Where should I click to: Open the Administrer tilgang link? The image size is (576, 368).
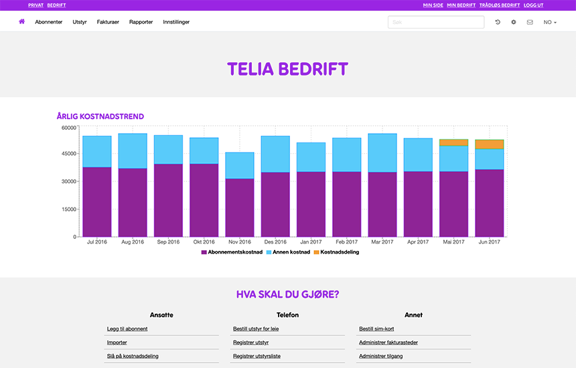point(380,356)
